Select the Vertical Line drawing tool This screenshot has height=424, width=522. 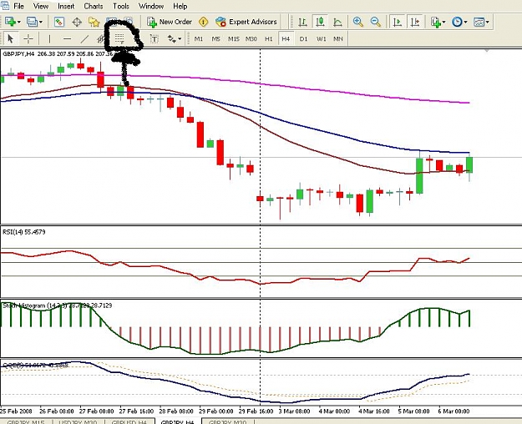49,39
